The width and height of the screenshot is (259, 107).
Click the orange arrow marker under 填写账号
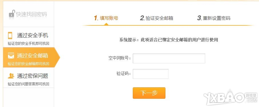click(106, 24)
